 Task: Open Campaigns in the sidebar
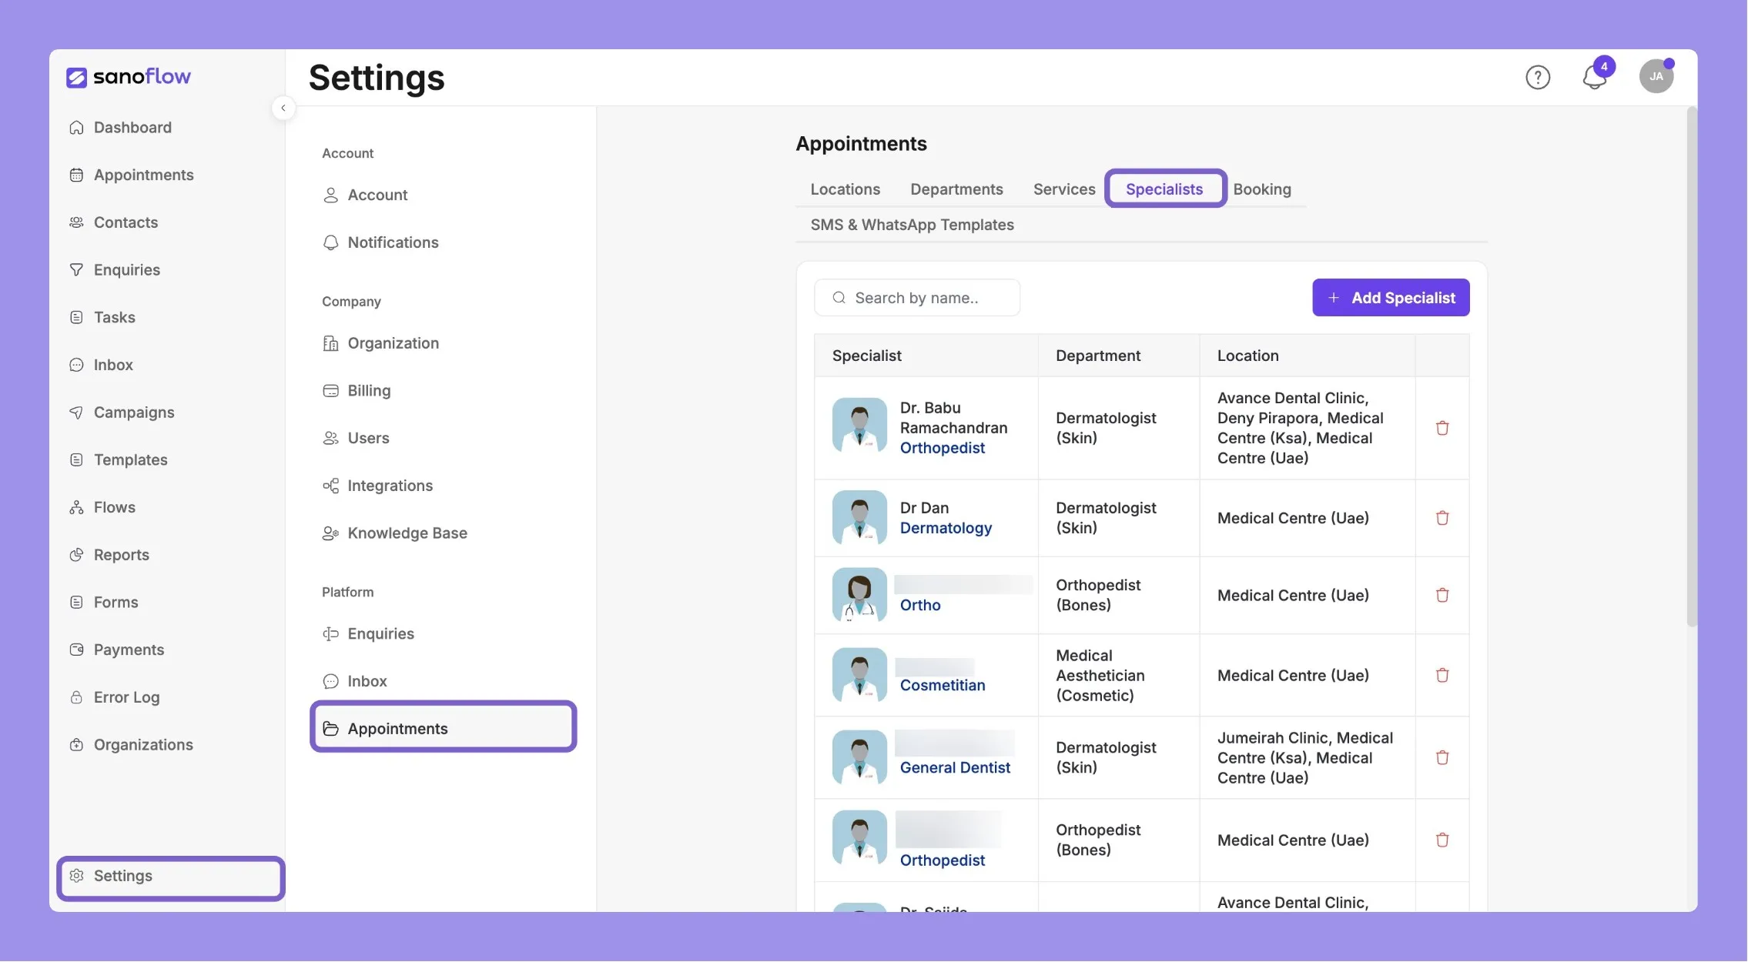click(134, 413)
